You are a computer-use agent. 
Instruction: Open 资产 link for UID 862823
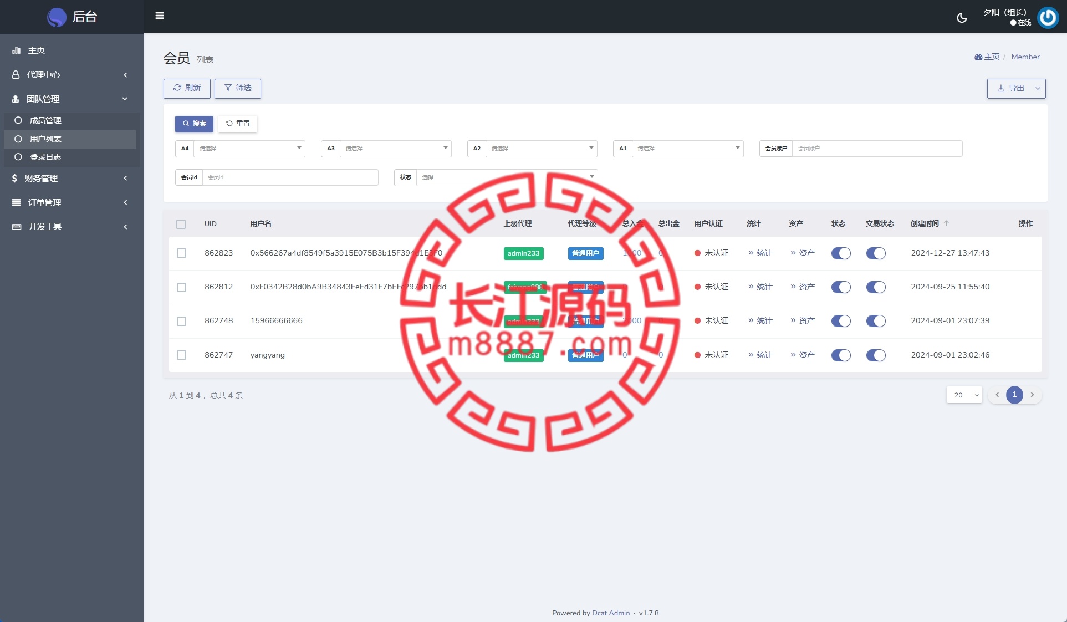click(x=802, y=253)
